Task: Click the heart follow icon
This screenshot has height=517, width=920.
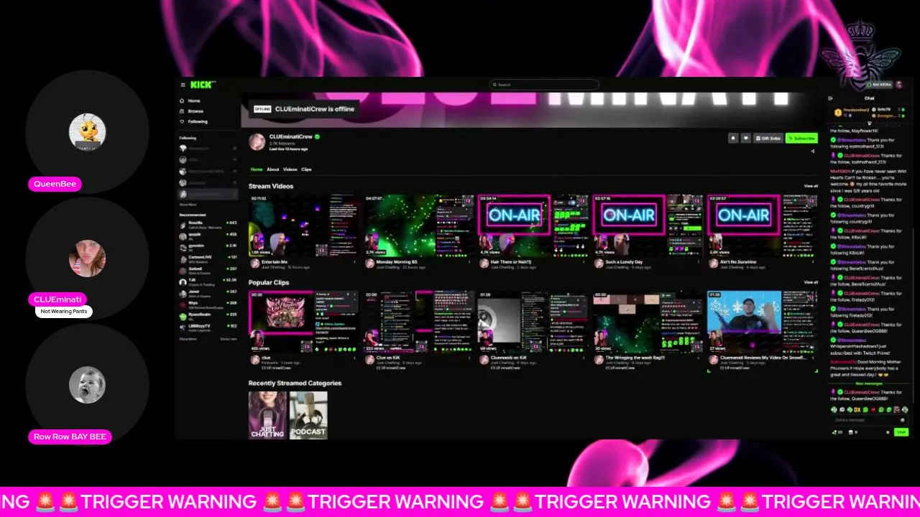Action: (745, 138)
